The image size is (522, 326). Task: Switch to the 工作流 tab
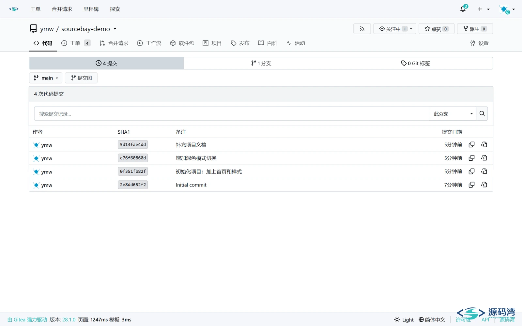click(149, 43)
